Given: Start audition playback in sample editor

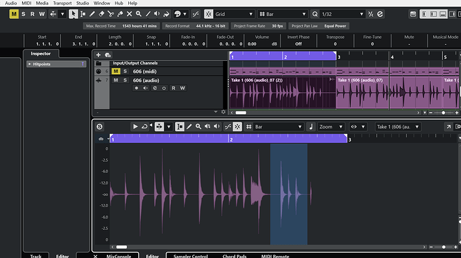Looking at the screenshot, I should pyautogui.click(x=135, y=126).
